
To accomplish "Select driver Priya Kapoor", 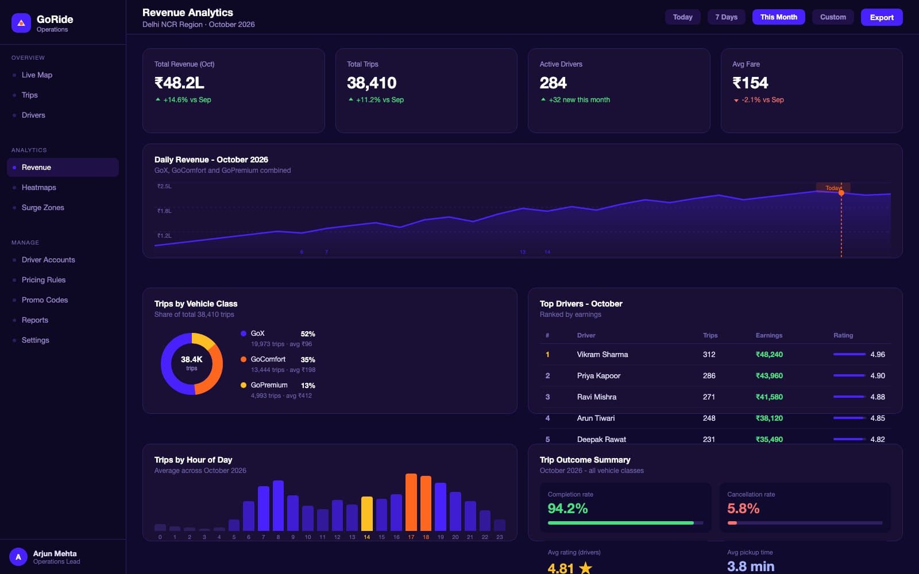I will click(598, 376).
